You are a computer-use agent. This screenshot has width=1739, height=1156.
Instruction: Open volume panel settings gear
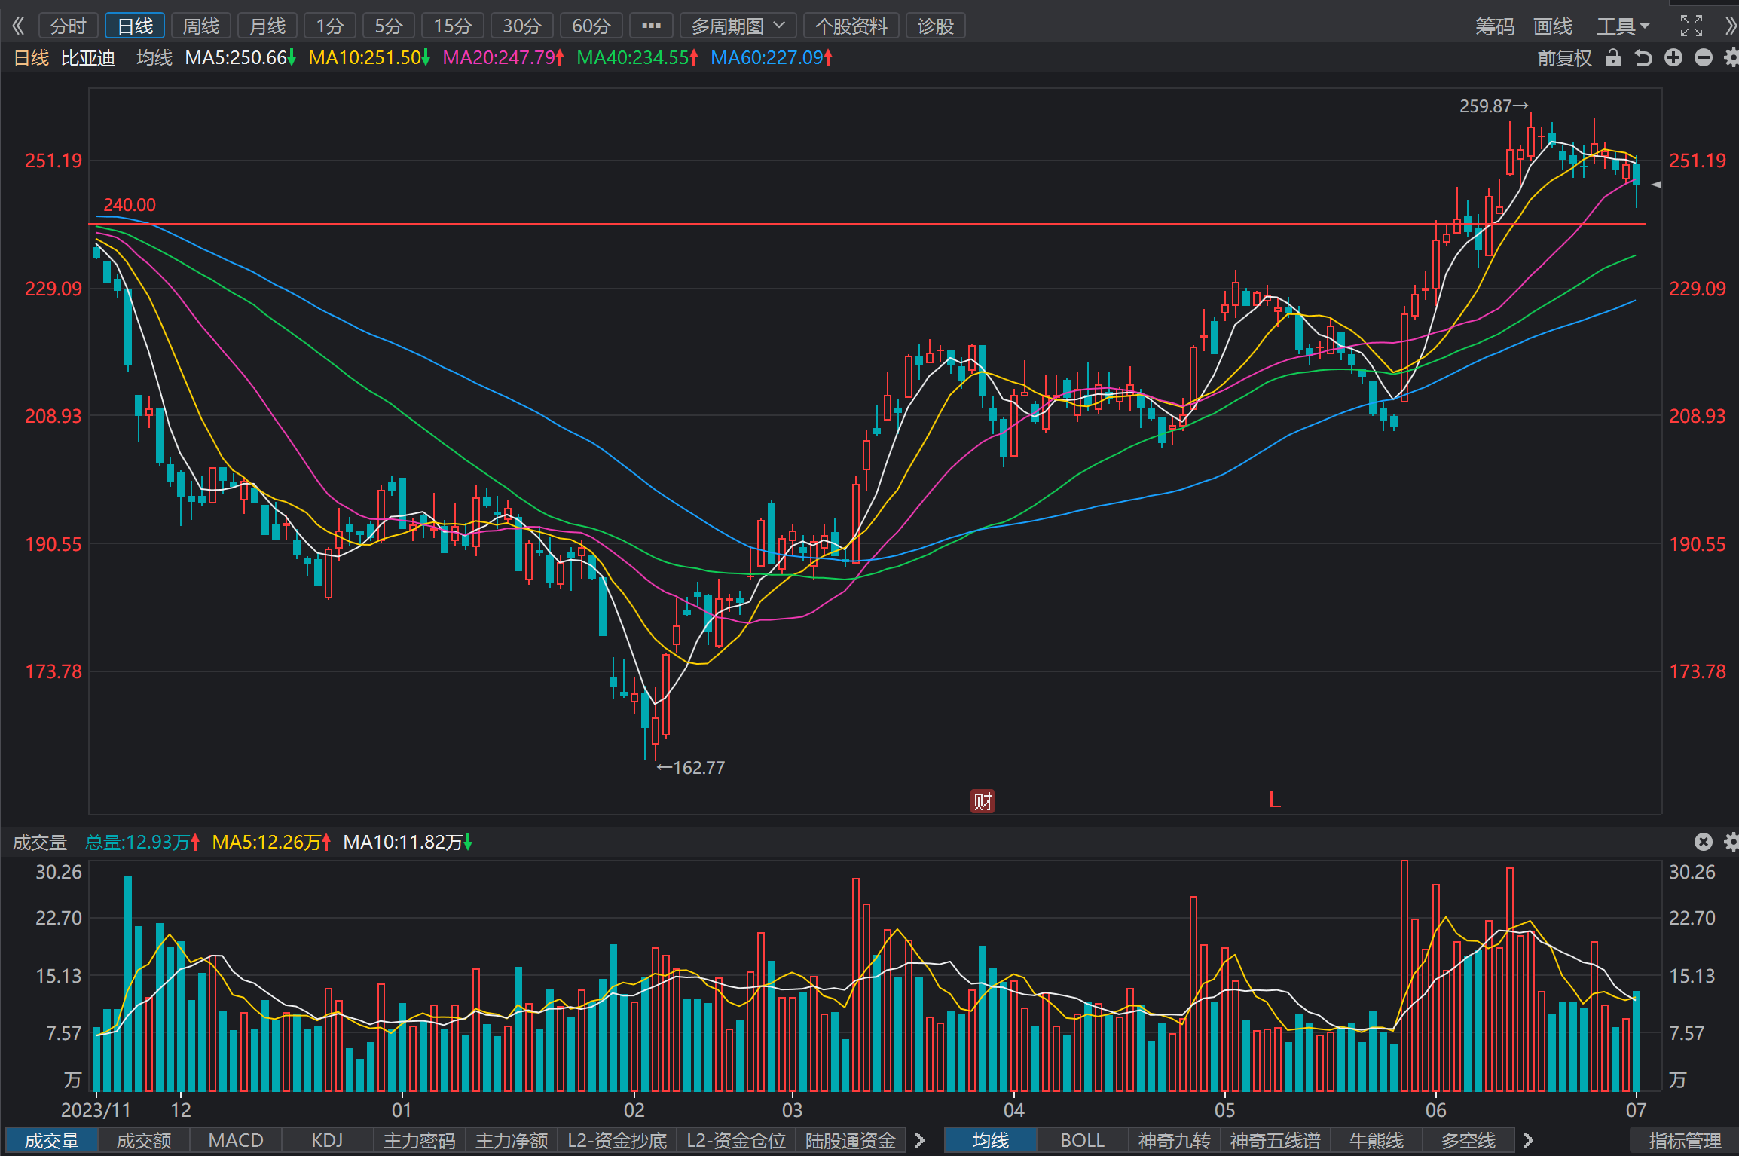tap(1731, 842)
